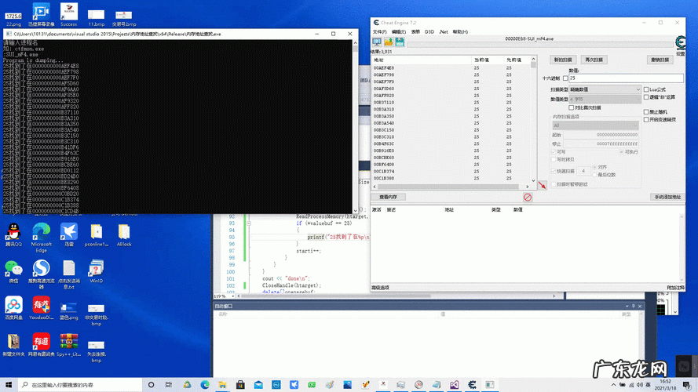Image resolution: width=698 pixels, height=392 pixels.
Task: Select the WinID desktop icon
Action: click(97, 270)
